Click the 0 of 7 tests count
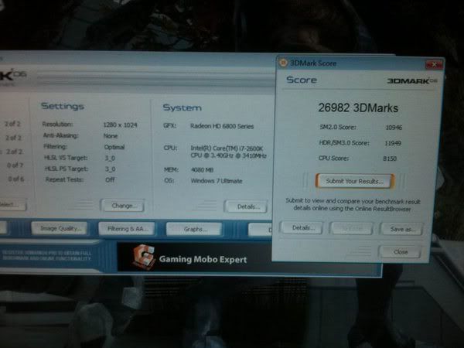The image size is (464, 348). tap(15, 165)
